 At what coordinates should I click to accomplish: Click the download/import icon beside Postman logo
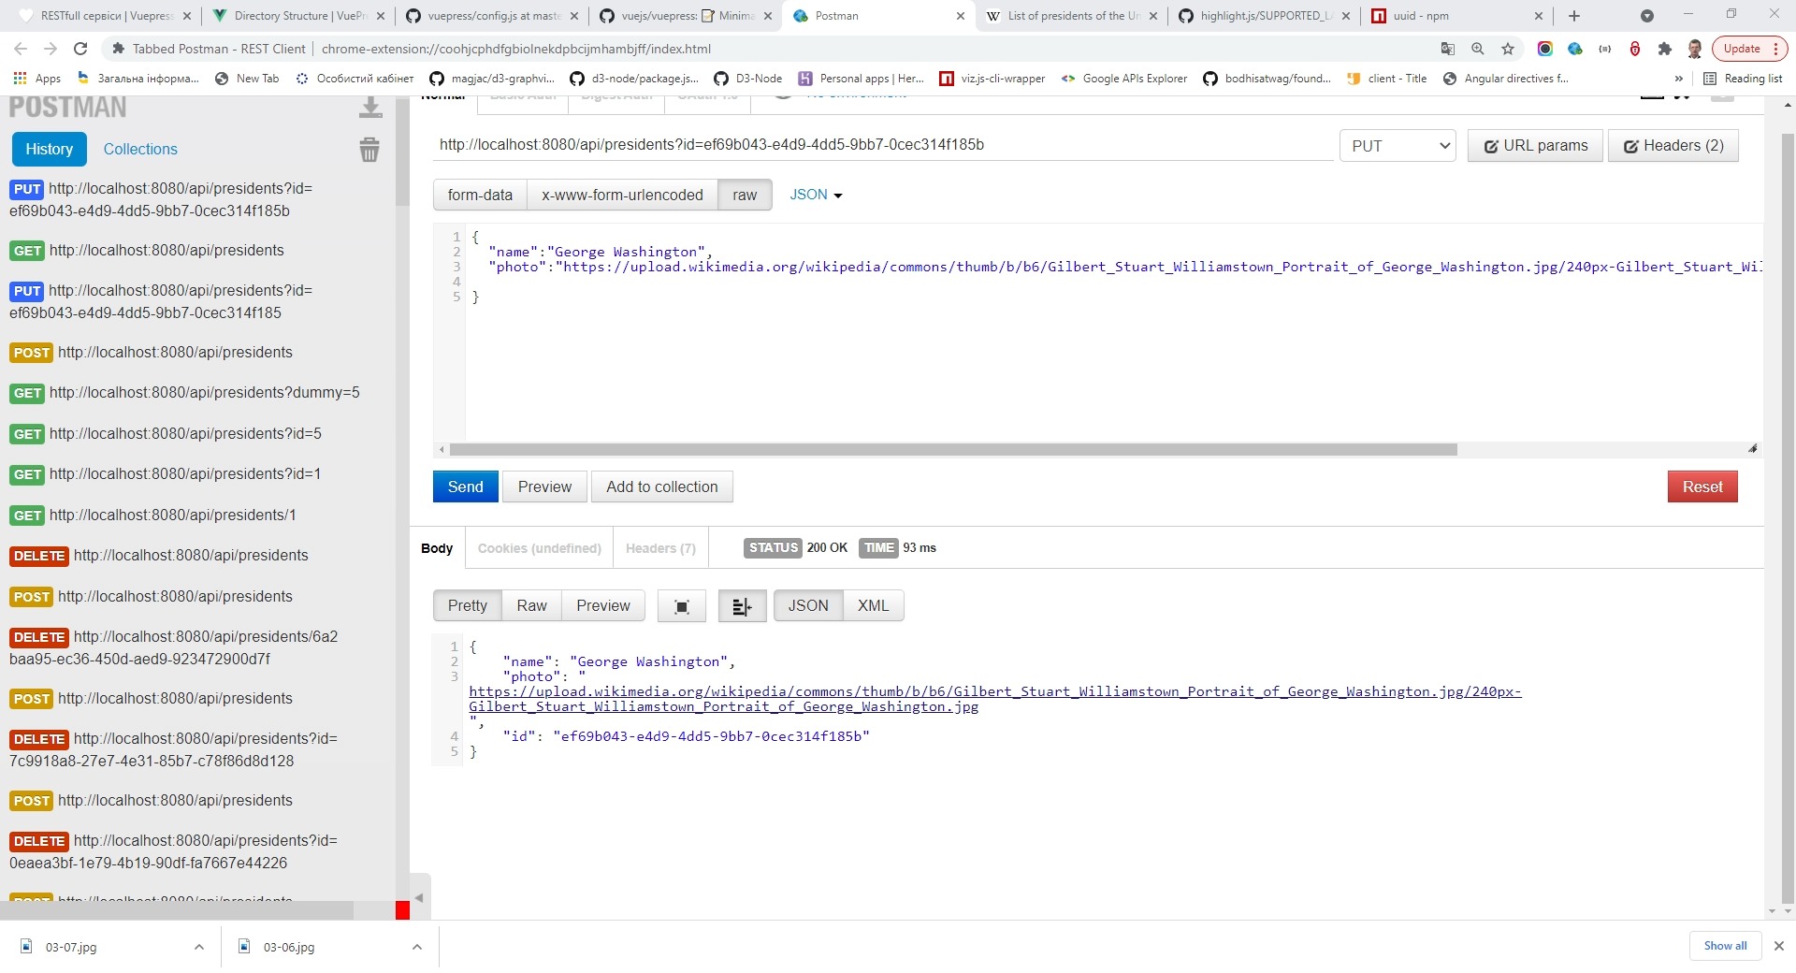(x=370, y=109)
